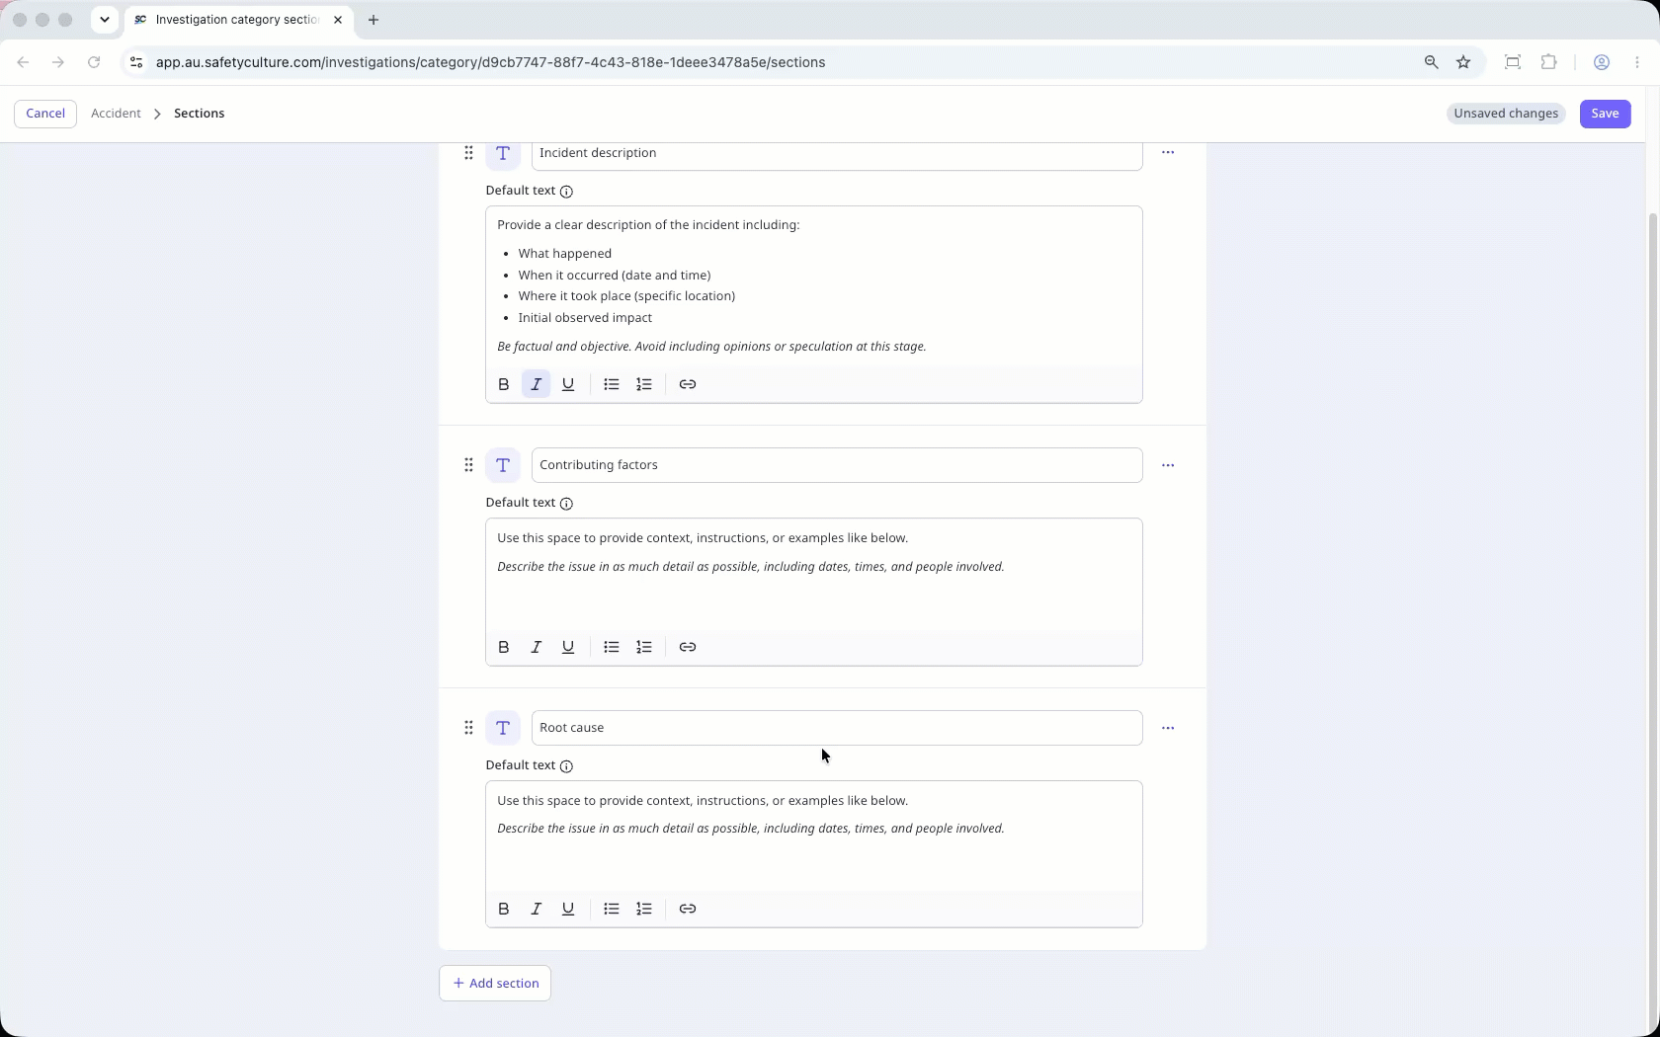Click Cancel to discard changes
The width and height of the screenshot is (1660, 1037).
pos(45,114)
